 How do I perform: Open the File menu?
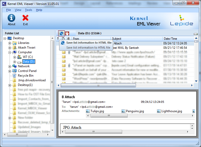[8, 10]
